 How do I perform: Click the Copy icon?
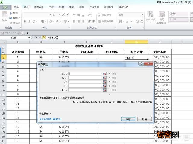[11, 18]
